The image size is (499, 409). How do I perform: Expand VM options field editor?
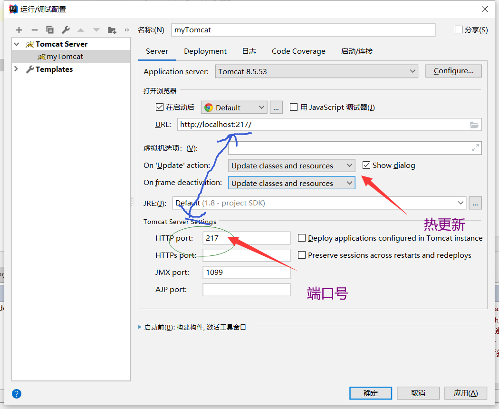(x=475, y=148)
